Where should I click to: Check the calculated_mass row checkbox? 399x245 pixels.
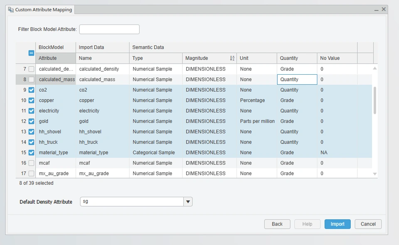[x=31, y=80]
